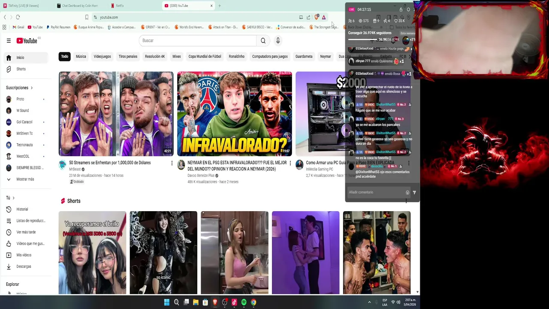Open Chrome from the taskbar
The height and width of the screenshot is (309, 549).
pyautogui.click(x=253, y=303)
